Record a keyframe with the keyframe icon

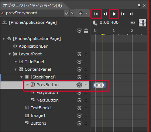[x=95, y=23]
